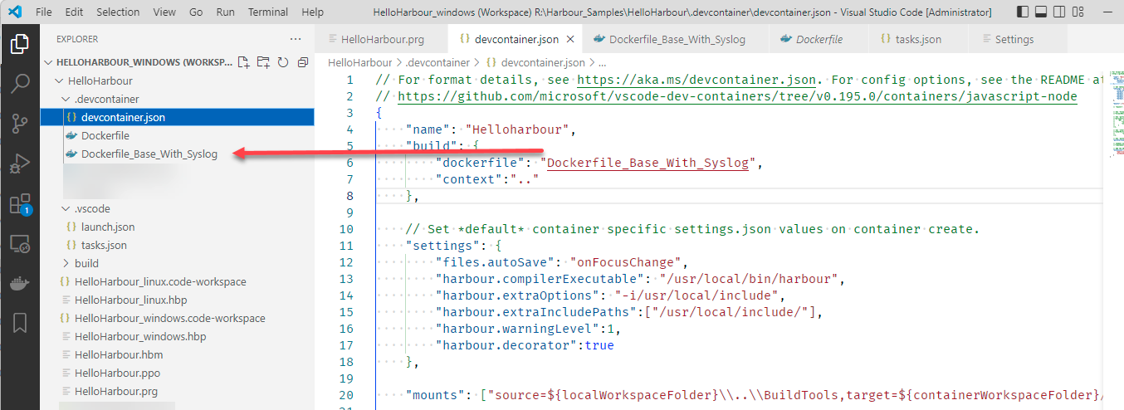
Task: Open Explorer's more actions ellipsis
Action: coord(296,39)
